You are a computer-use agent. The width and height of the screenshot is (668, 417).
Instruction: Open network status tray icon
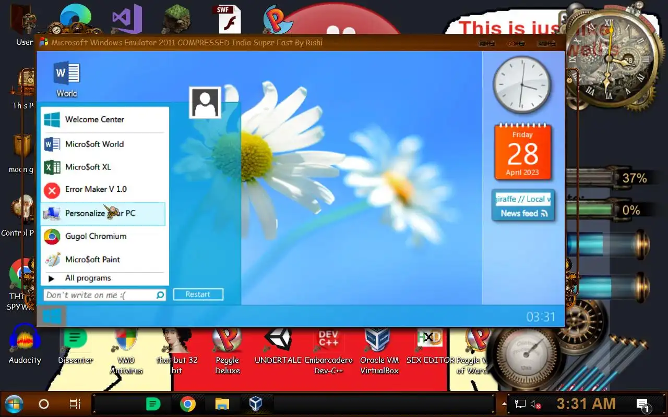[520, 404]
